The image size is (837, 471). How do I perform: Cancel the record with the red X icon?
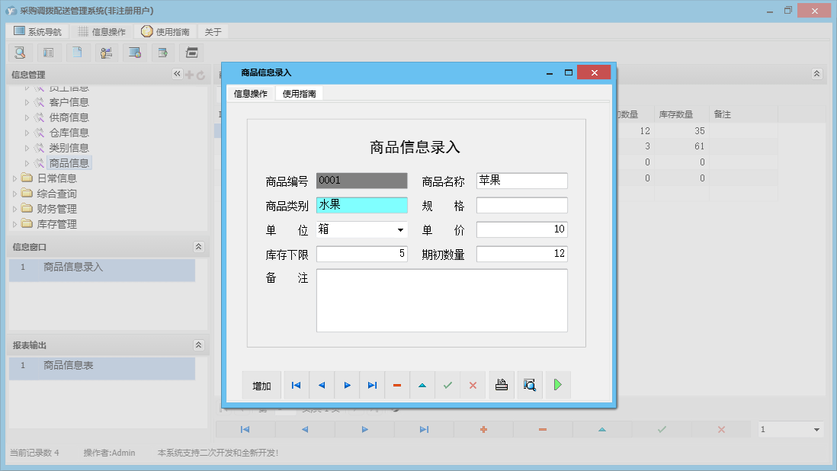473,385
